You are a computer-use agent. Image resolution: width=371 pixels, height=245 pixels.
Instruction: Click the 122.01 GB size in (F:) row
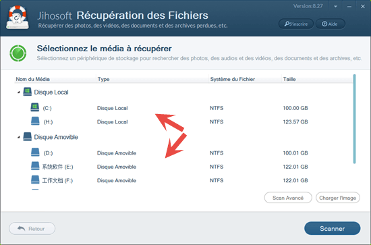click(295, 180)
